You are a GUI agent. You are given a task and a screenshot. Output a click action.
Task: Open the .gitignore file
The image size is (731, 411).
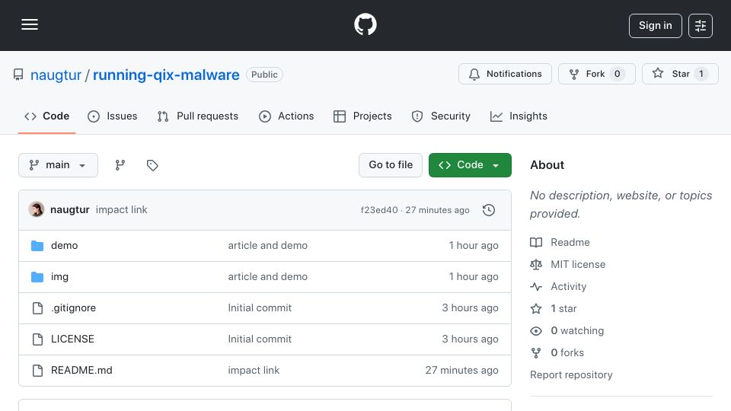point(73,308)
